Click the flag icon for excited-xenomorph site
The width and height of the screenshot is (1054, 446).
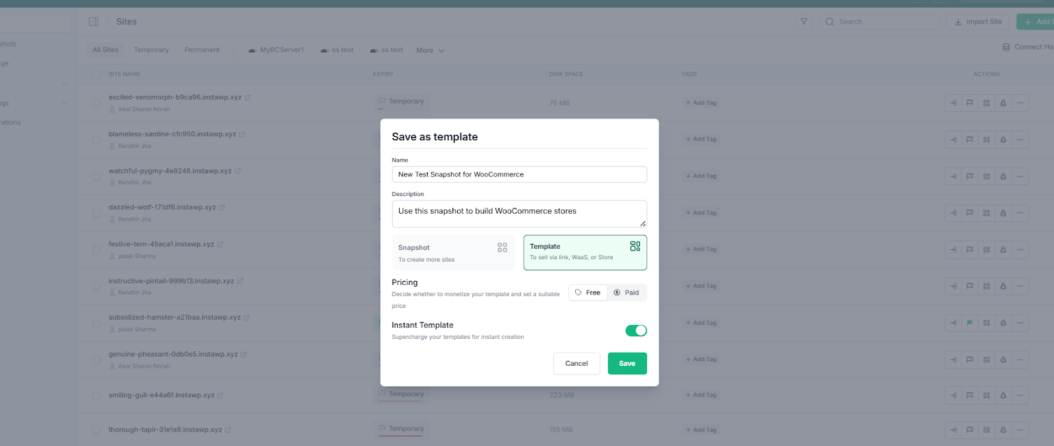970,103
